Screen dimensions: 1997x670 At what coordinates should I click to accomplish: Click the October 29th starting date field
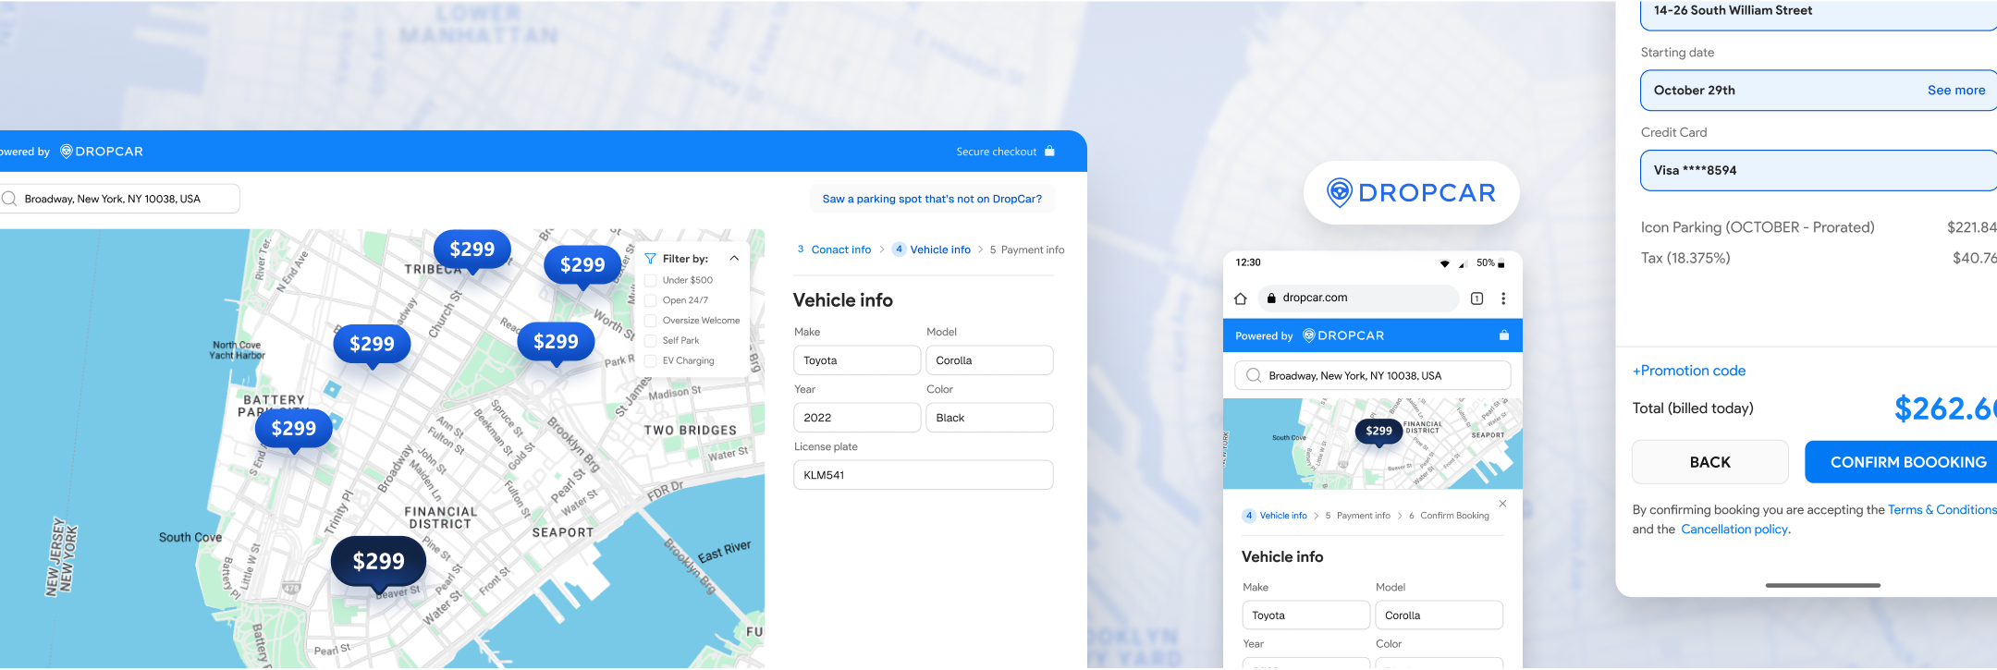pyautogui.click(x=1819, y=91)
